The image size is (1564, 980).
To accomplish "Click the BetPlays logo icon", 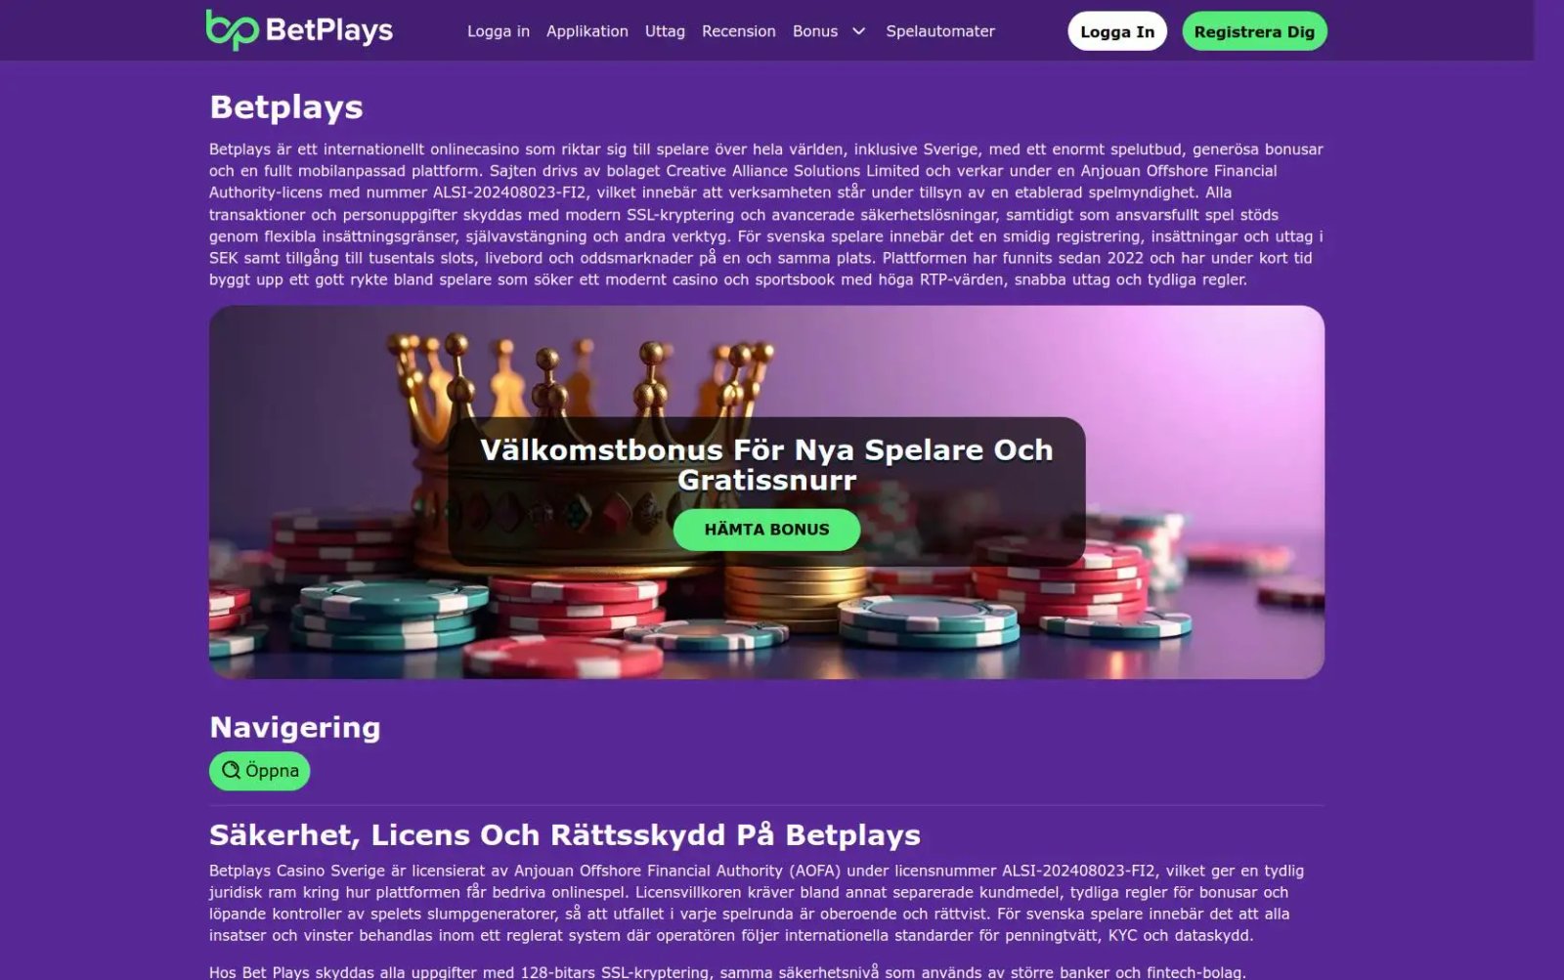I will 232,29.
